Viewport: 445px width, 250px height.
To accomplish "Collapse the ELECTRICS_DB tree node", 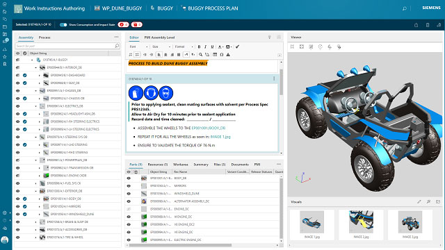I will 35,106.
